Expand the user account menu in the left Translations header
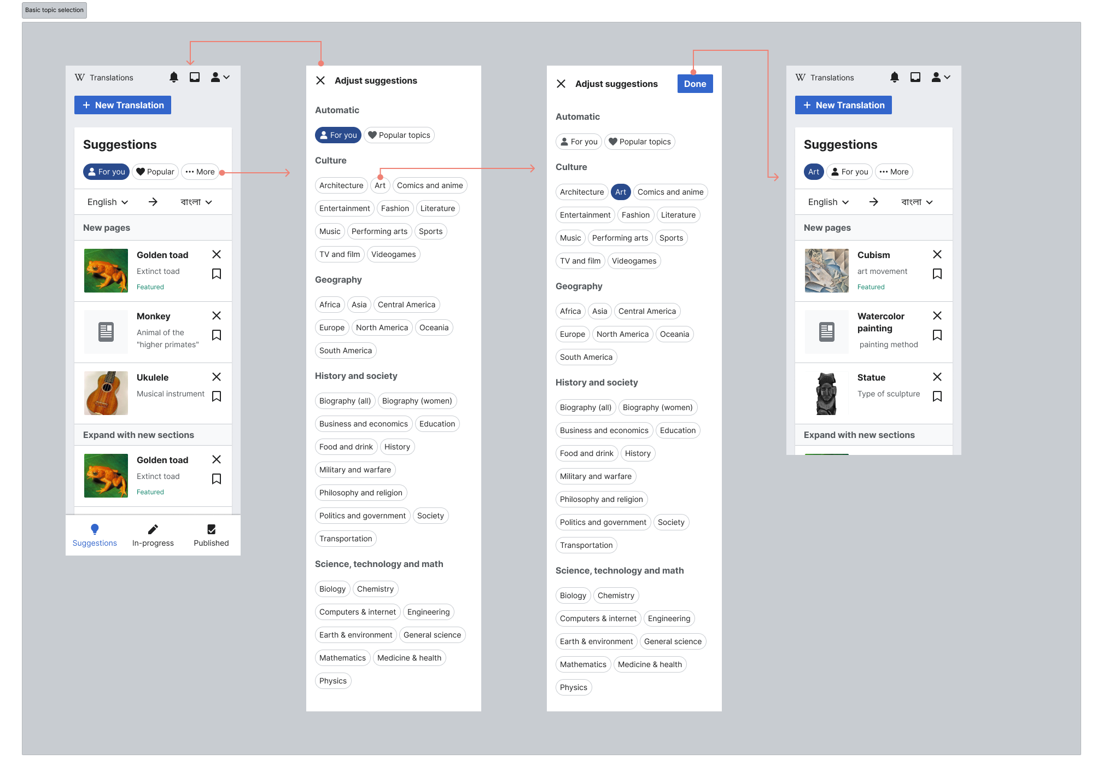 pos(220,77)
